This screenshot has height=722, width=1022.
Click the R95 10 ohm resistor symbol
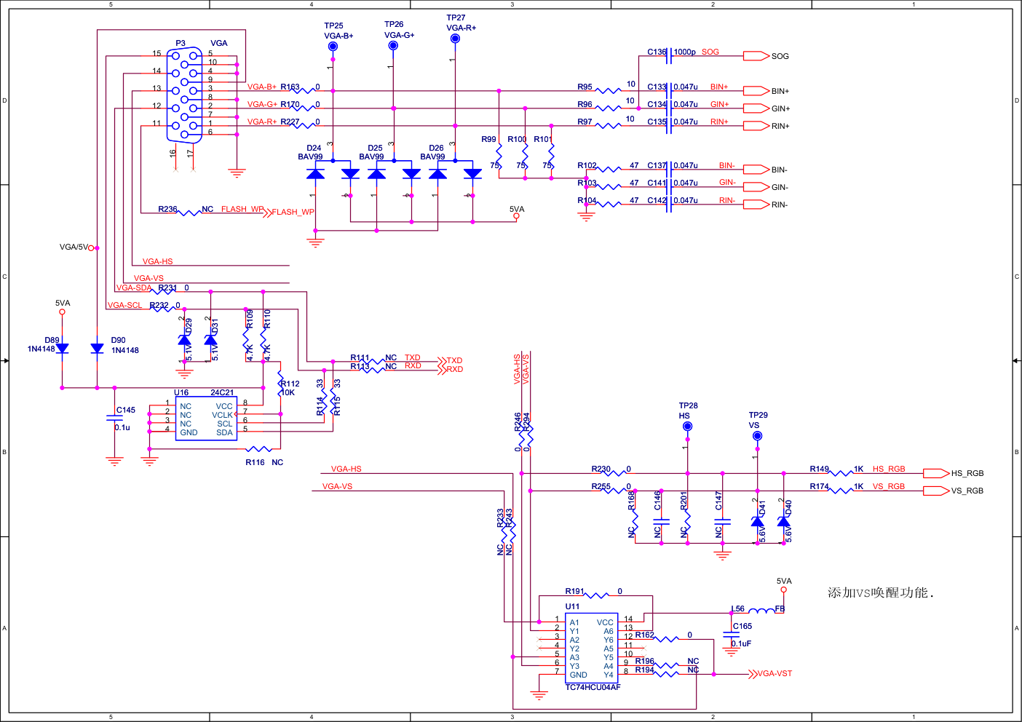coord(609,91)
